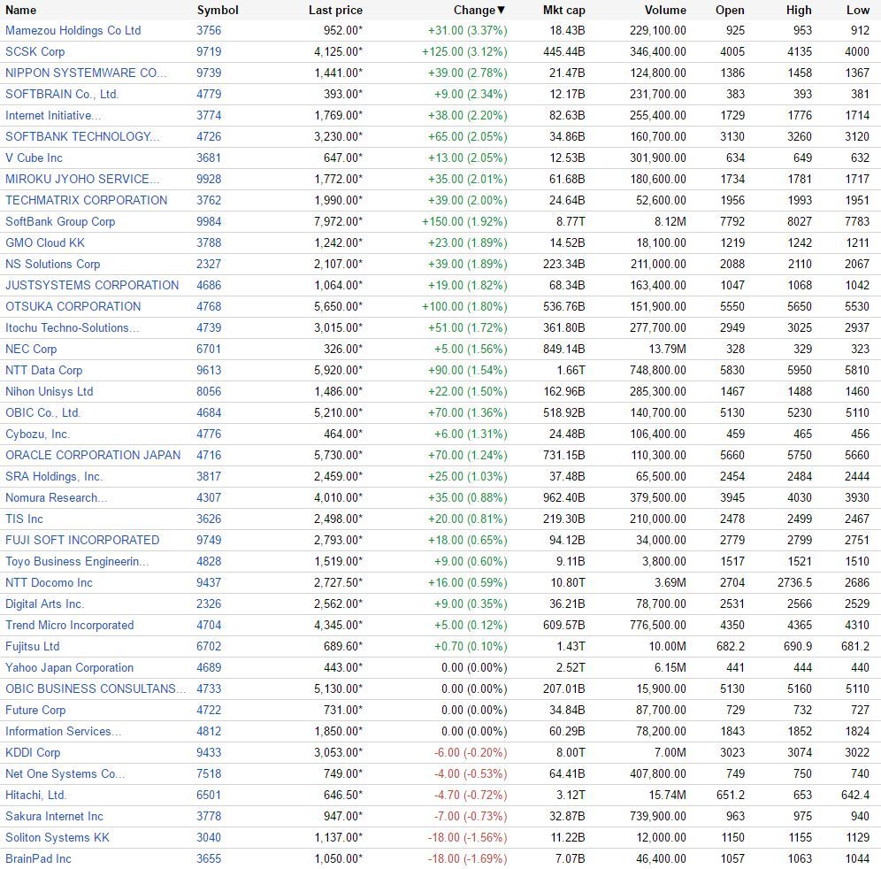Open NIPPON SYSTEMWARE CO... link
Image resolution: width=881 pixels, height=869 pixels.
[86, 73]
